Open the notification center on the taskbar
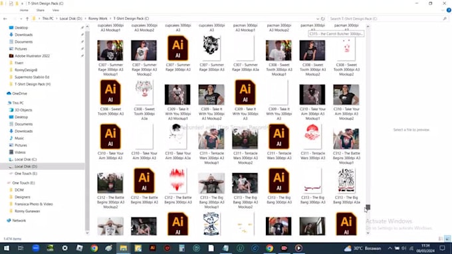 click(443, 248)
